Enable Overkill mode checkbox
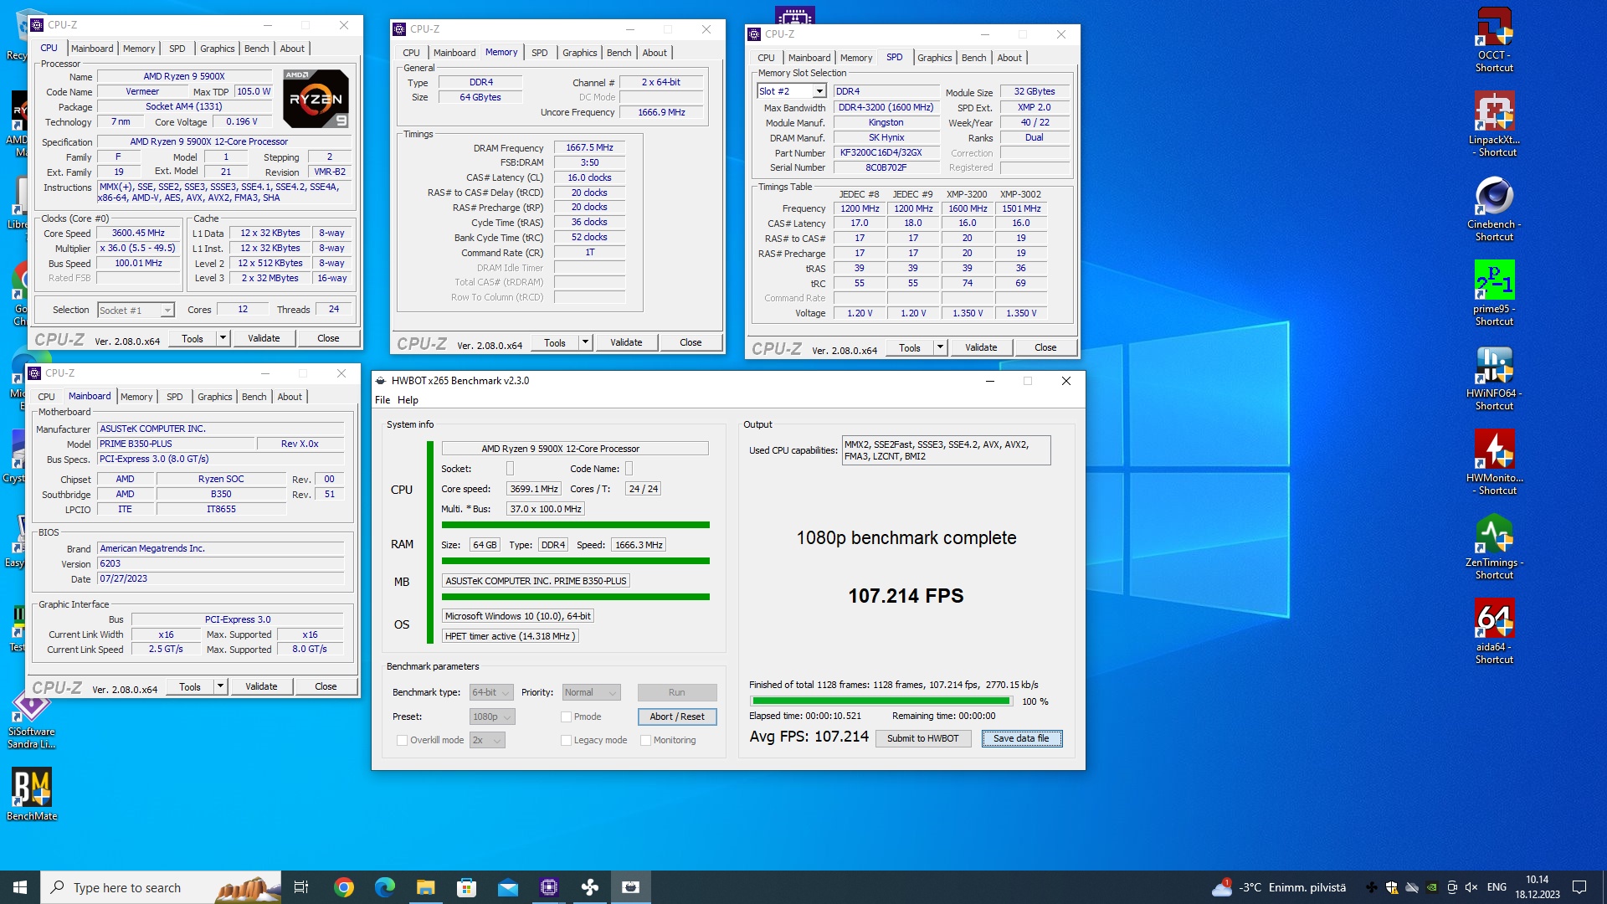Viewport: 1607px width, 904px height. [402, 740]
